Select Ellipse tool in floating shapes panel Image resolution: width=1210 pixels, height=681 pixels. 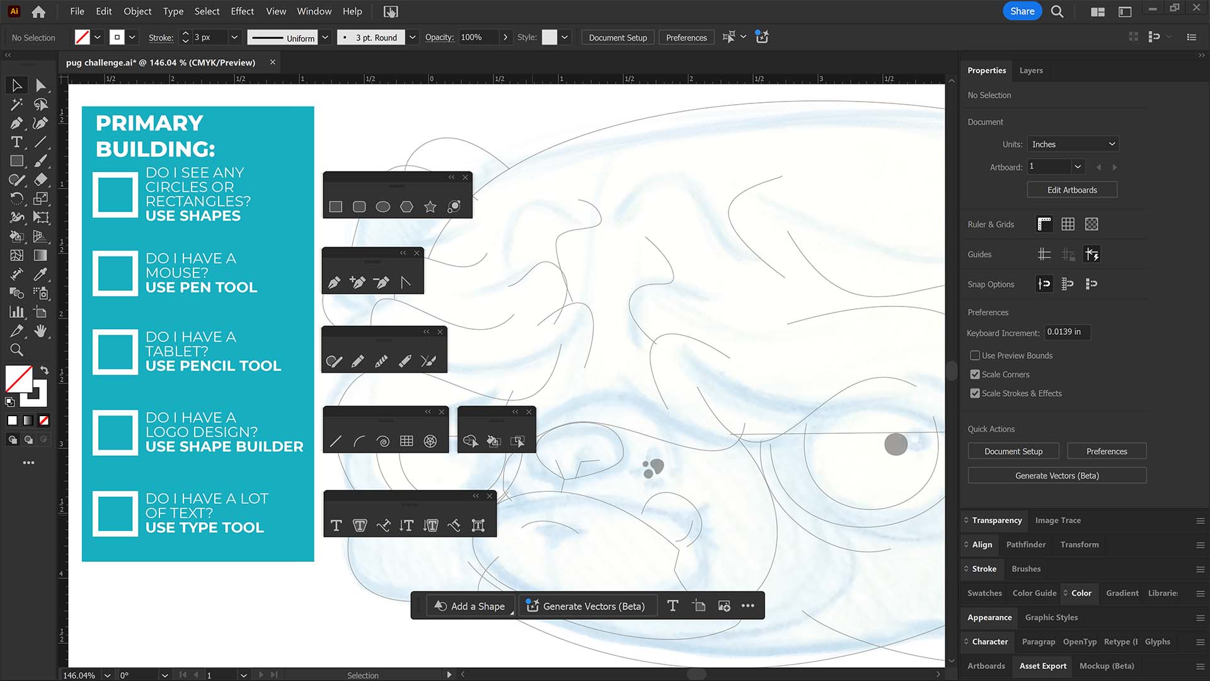click(x=383, y=207)
